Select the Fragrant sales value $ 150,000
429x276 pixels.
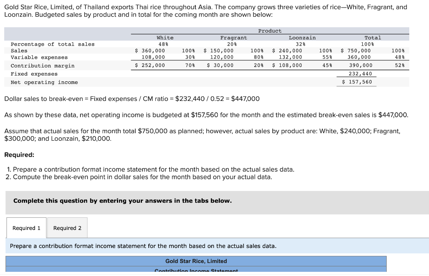[x=219, y=51]
